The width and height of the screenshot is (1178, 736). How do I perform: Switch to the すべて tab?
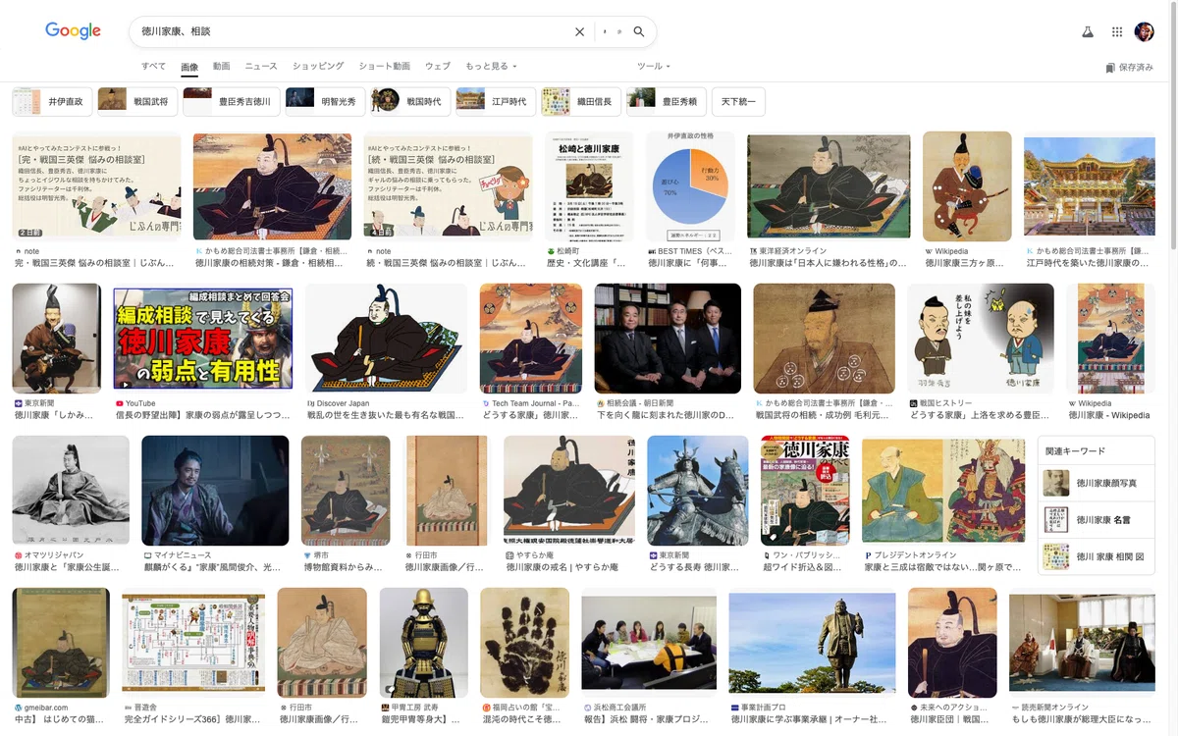pyautogui.click(x=153, y=66)
